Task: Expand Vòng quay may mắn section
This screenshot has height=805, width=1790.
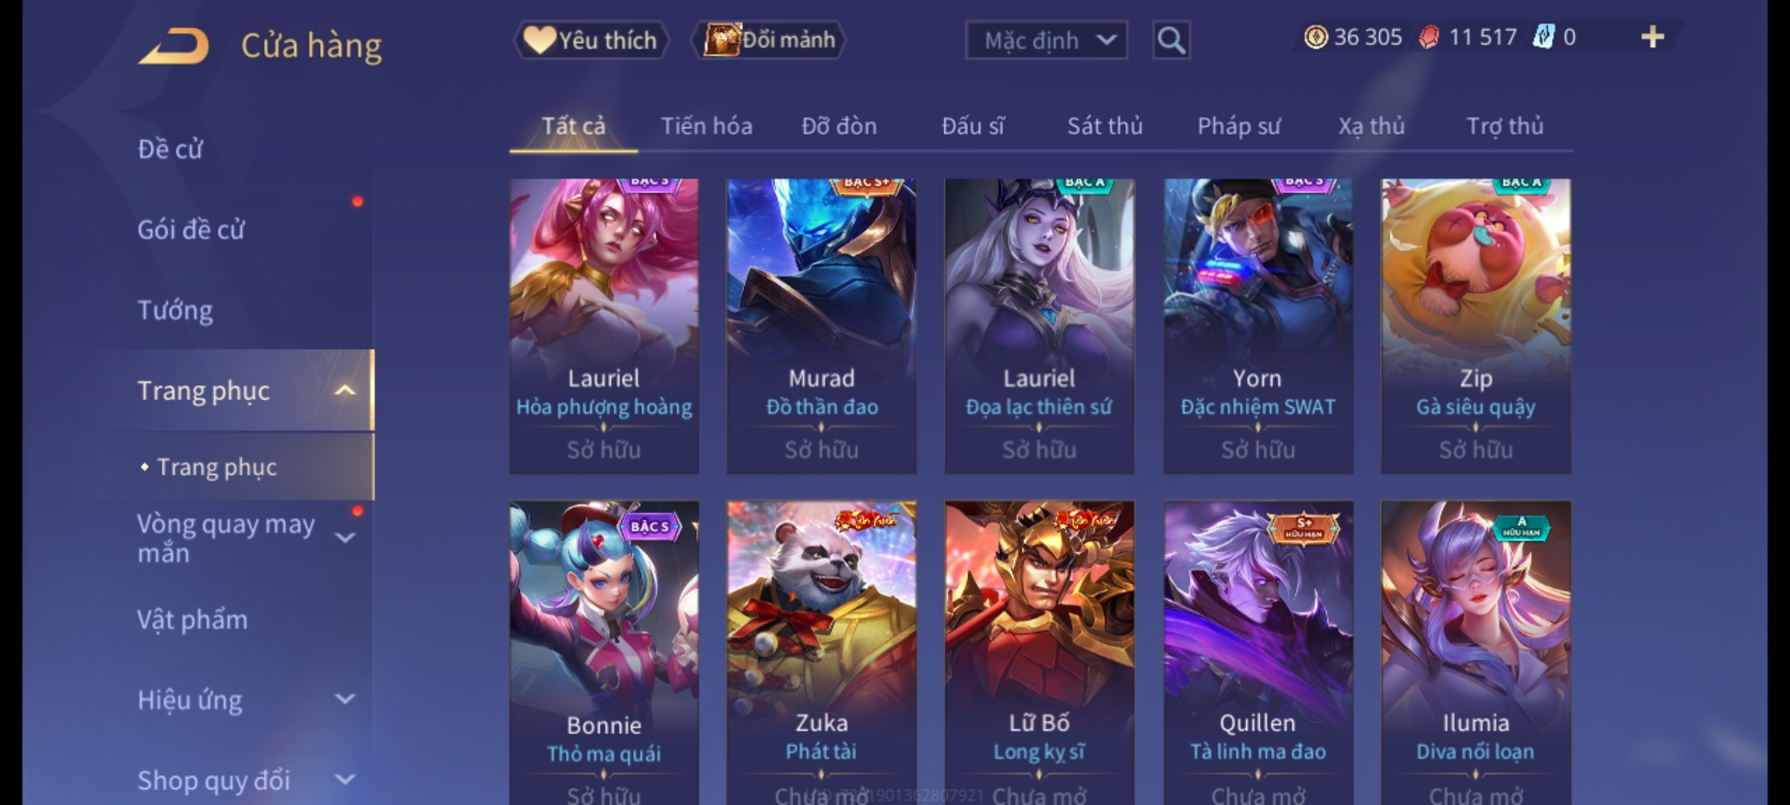Action: tap(345, 537)
